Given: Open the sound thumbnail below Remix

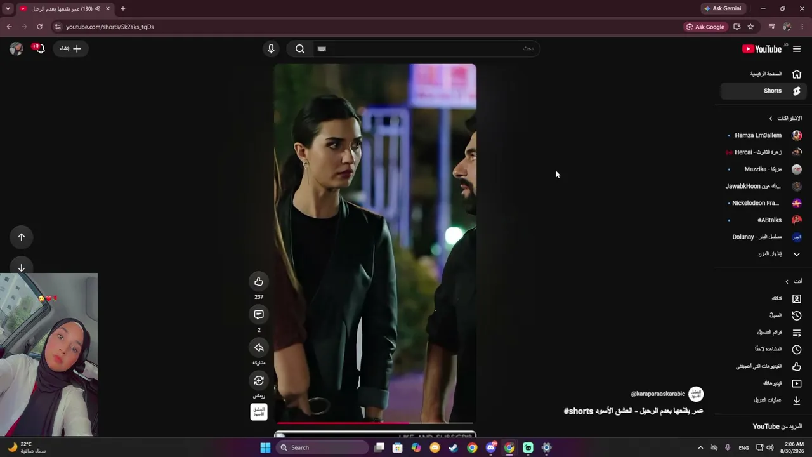Looking at the screenshot, I should (x=259, y=412).
